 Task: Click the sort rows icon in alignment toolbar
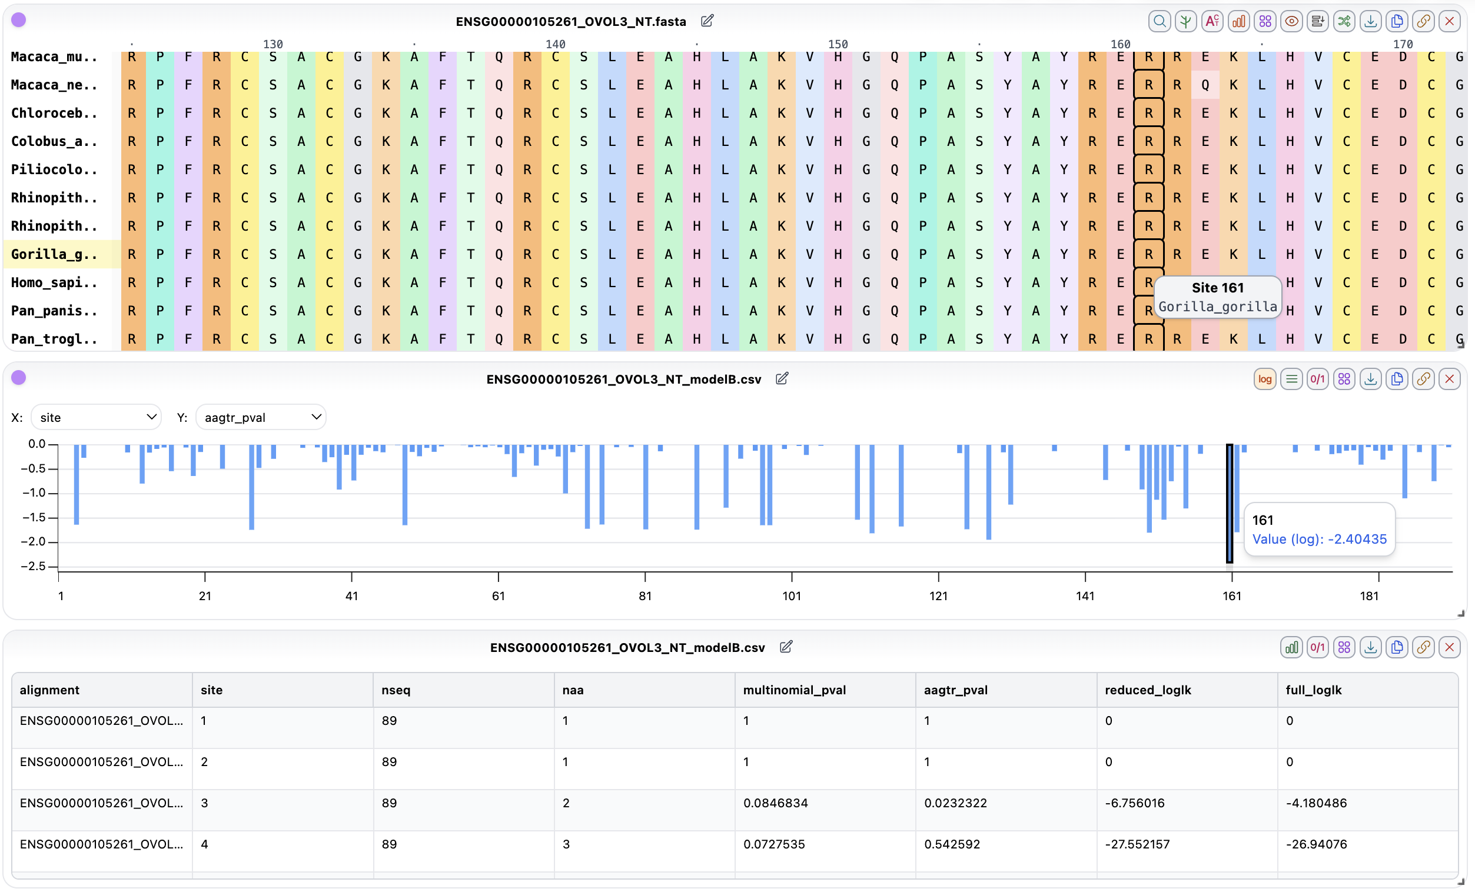click(1317, 22)
